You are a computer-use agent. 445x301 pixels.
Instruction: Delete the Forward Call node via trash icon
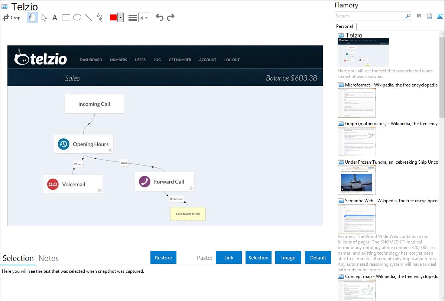(191, 188)
